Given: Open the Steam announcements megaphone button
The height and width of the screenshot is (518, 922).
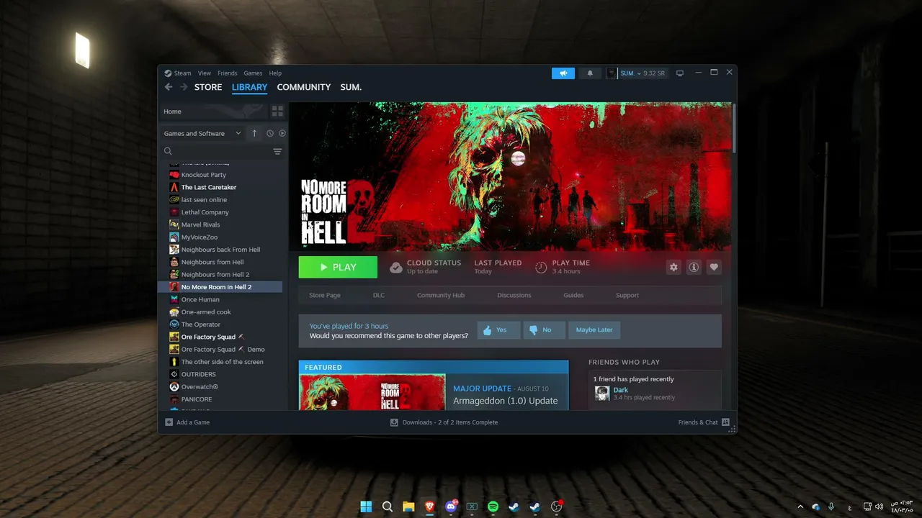Looking at the screenshot, I should pos(563,73).
